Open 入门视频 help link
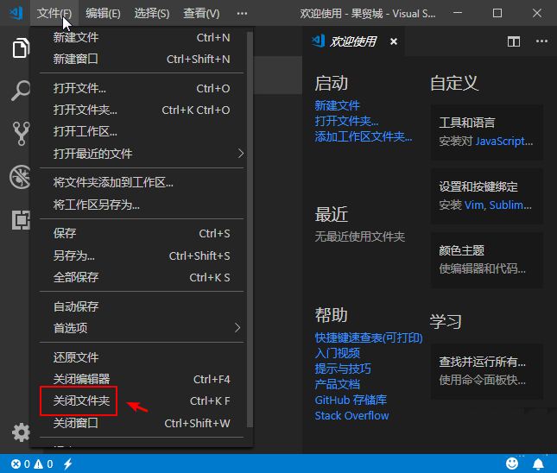The height and width of the screenshot is (473, 557). 337,353
